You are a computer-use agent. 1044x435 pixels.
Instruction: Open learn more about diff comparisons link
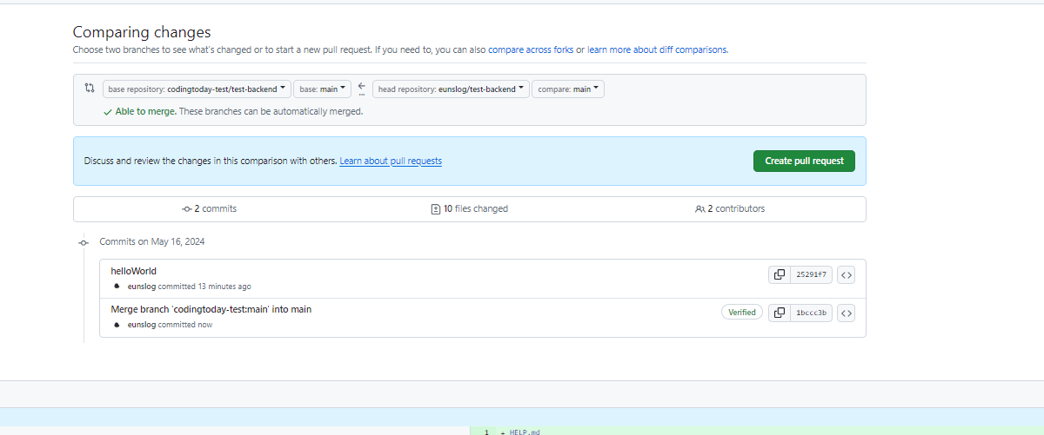(657, 49)
